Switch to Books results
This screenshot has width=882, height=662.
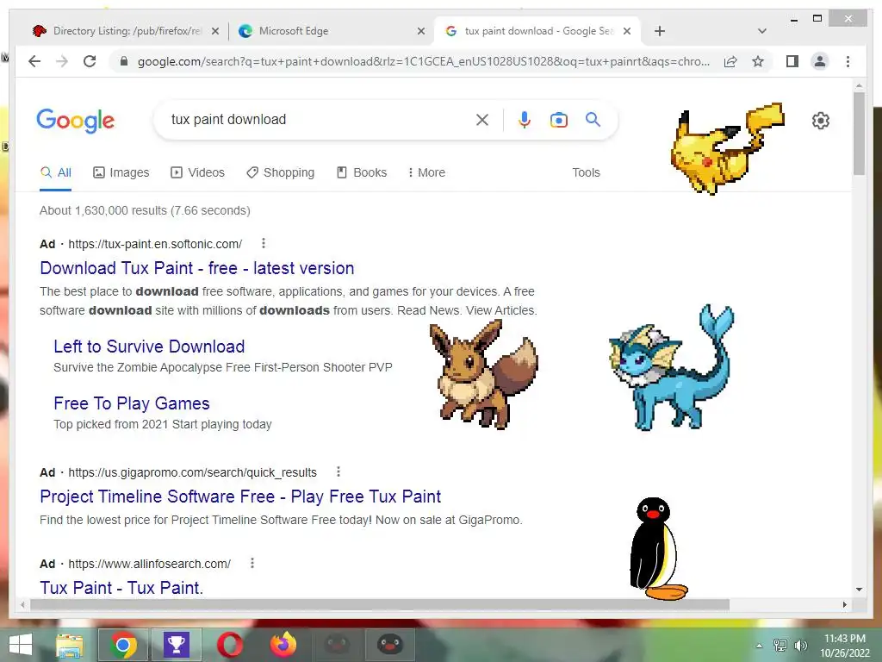click(x=362, y=172)
